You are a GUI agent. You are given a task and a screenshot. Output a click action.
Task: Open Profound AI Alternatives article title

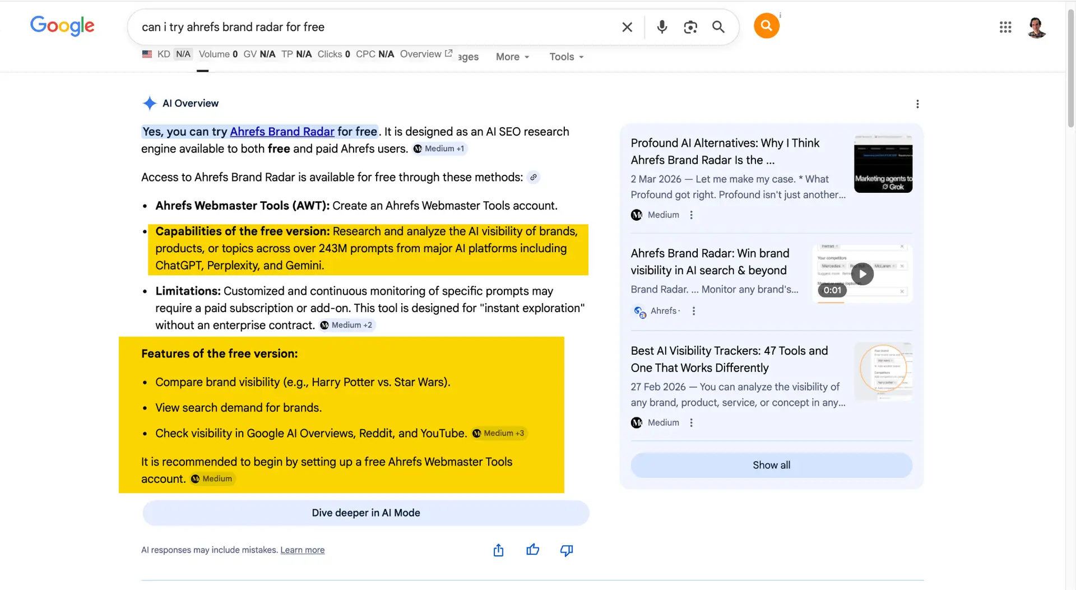[x=725, y=151]
